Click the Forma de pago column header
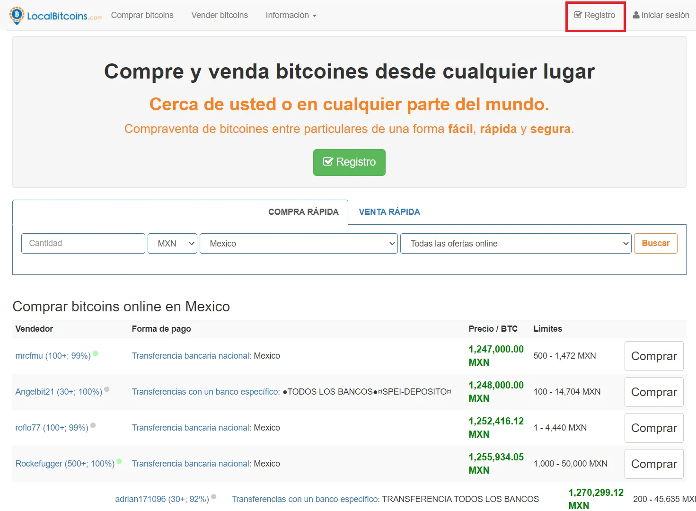This screenshot has width=696, height=511. (x=161, y=329)
